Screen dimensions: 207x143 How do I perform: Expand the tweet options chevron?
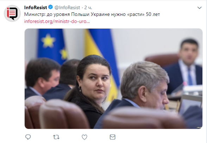pos(199,8)
